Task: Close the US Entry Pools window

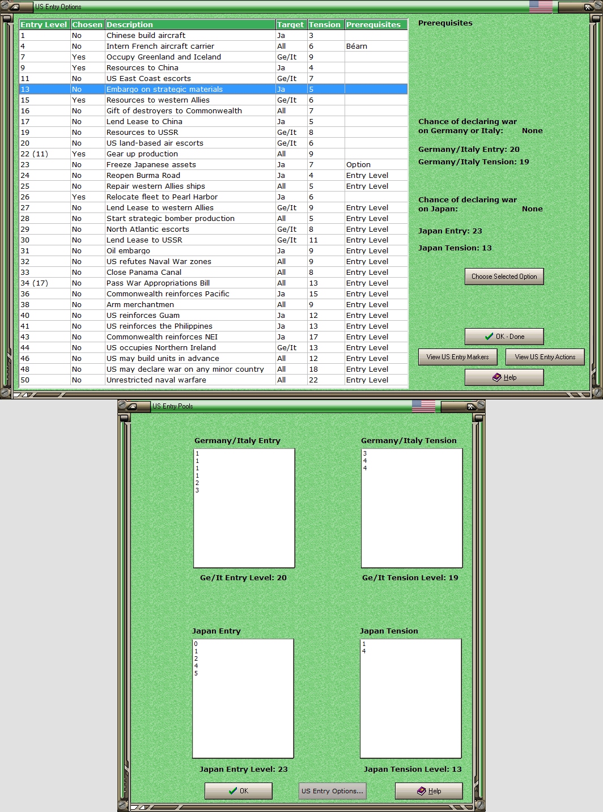Action: point(470,406)
